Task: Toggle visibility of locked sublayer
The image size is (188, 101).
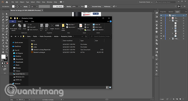Action: (x=161, y=36)
